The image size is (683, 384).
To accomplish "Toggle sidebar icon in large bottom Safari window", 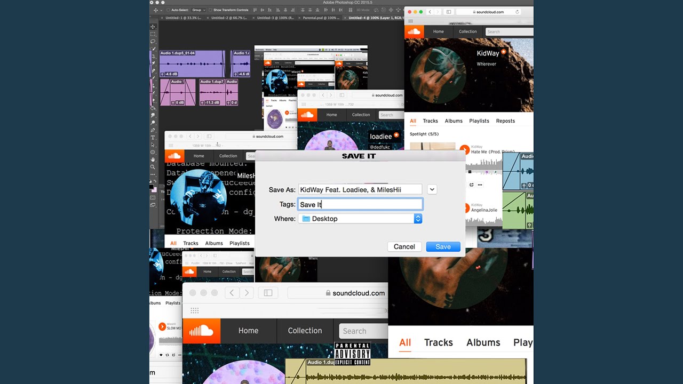I will point(268,293).
